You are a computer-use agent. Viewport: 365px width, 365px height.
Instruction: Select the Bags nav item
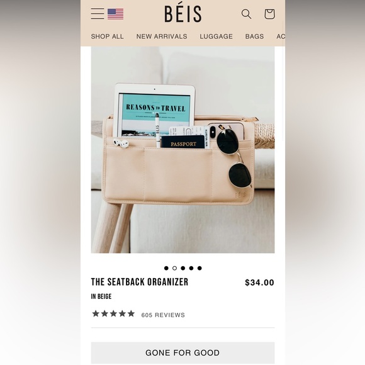[254, 36]
